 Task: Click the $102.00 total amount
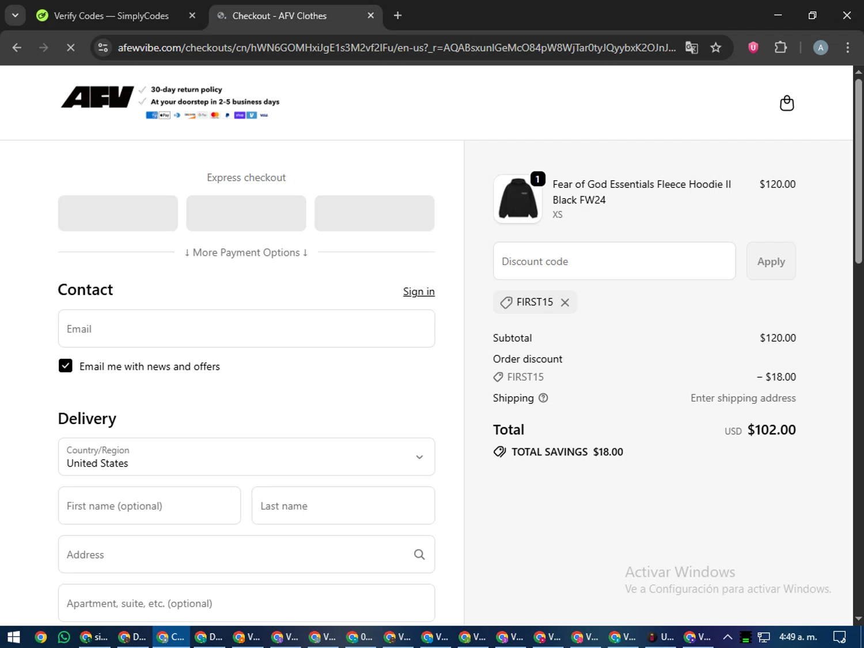point(771,430)
